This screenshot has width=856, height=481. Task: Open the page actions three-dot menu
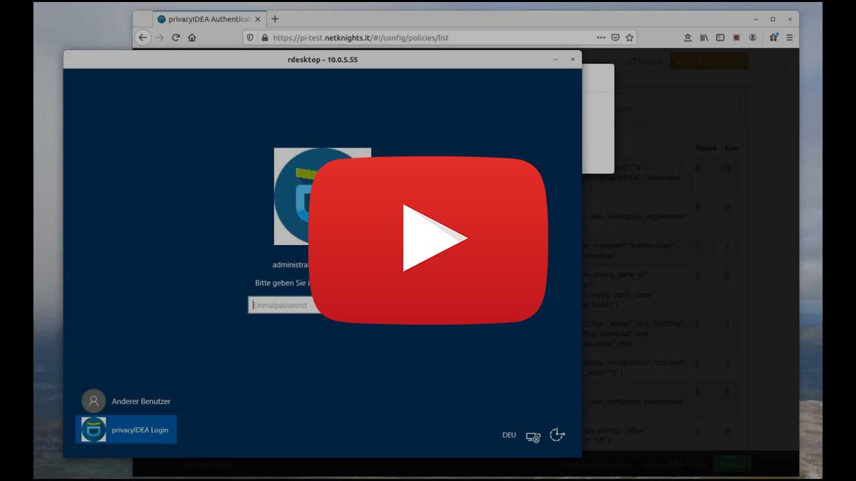pos(601,37)
